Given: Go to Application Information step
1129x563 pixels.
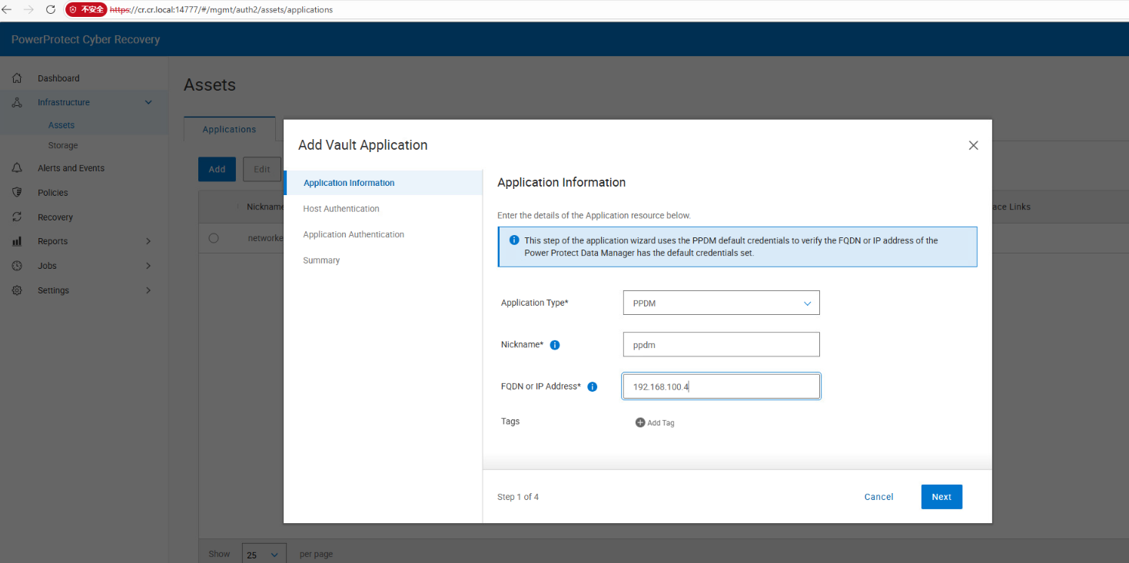Looking at the screenshot, I should (383, 183).
